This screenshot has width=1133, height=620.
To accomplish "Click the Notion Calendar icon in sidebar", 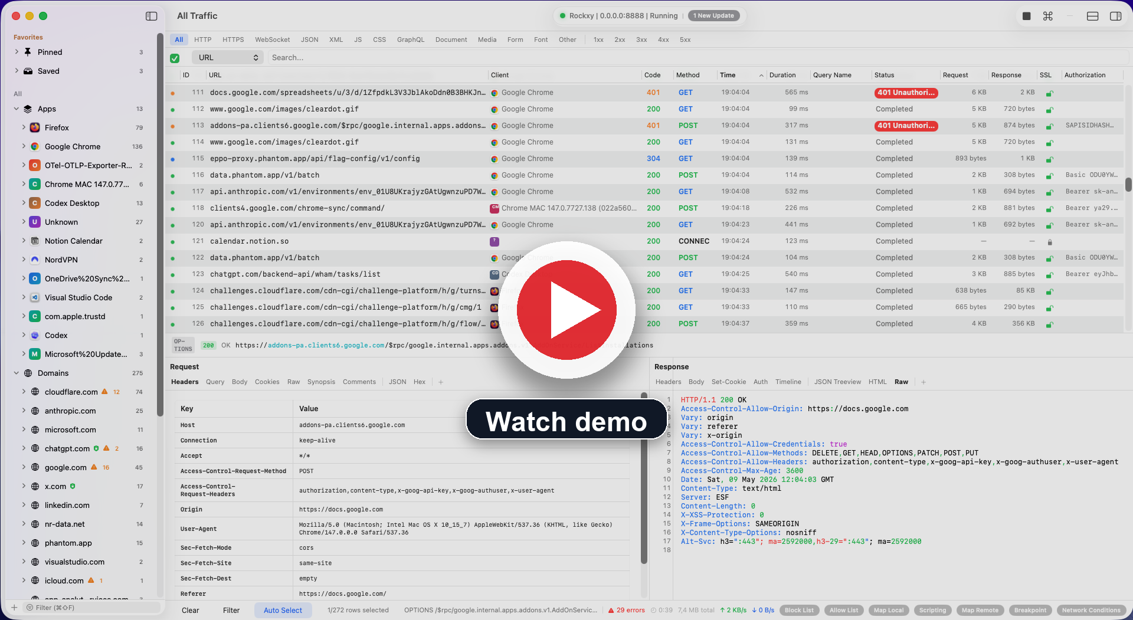I will pyautogui.click(x=35, y=241).
